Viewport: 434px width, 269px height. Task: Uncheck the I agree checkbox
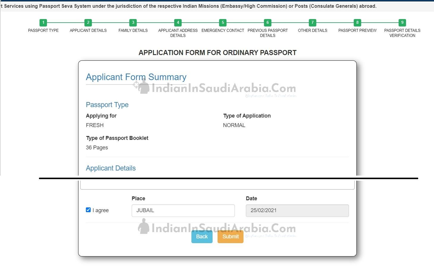tap(88, 210)
